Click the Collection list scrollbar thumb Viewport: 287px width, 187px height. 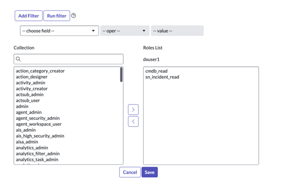[x=121, y=75]
